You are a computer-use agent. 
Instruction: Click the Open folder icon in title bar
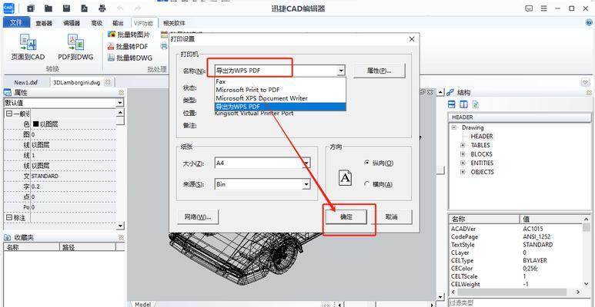48,8
